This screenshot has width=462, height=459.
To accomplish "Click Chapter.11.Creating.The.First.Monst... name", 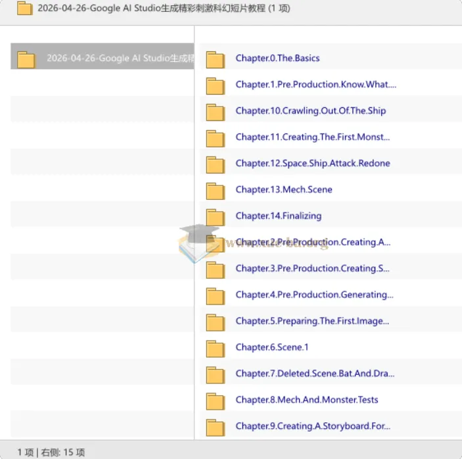I will pos(313,137).
